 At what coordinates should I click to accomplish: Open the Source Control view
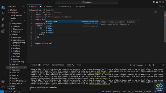coord(3,19)
